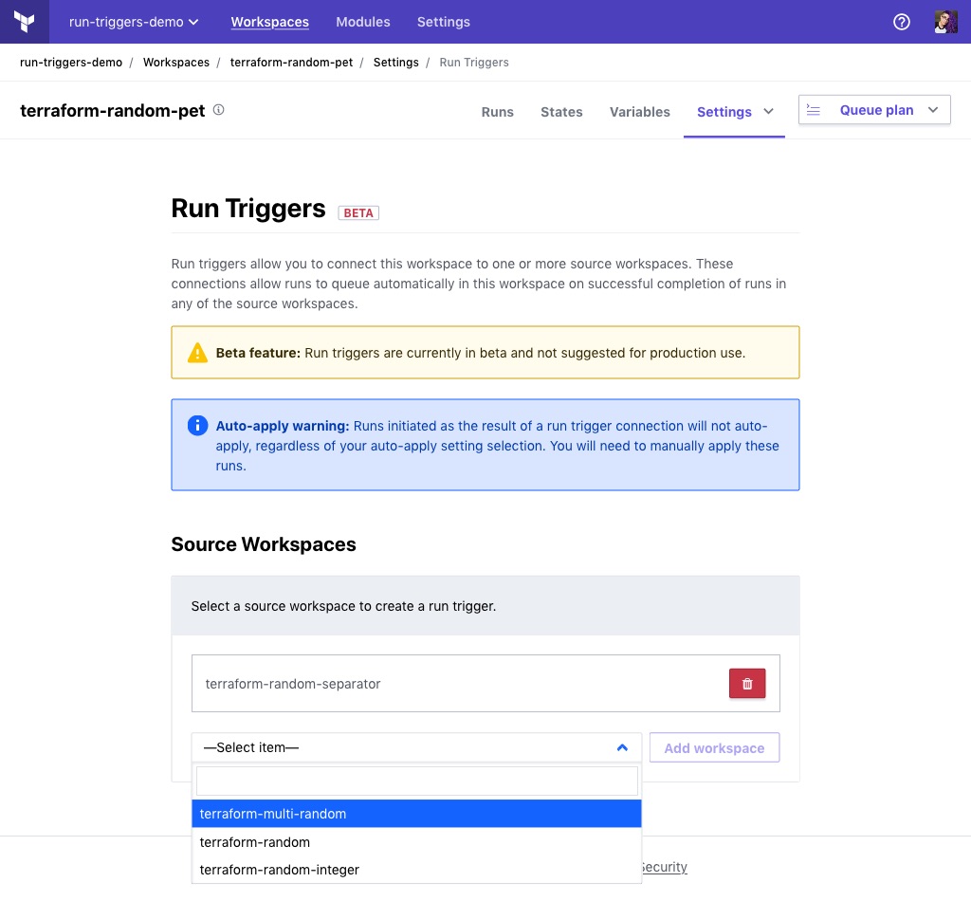Image resolution: width=971 pixels, height=901 pixels.
Task: Click the workspace info icon beside terraform-random-pet
Action: pos(219,110)
